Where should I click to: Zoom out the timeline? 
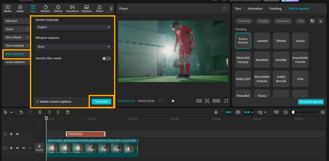click(x=286, y=112)
